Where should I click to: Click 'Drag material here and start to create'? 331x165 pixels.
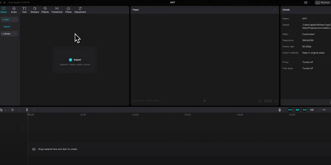click(58, 149)
